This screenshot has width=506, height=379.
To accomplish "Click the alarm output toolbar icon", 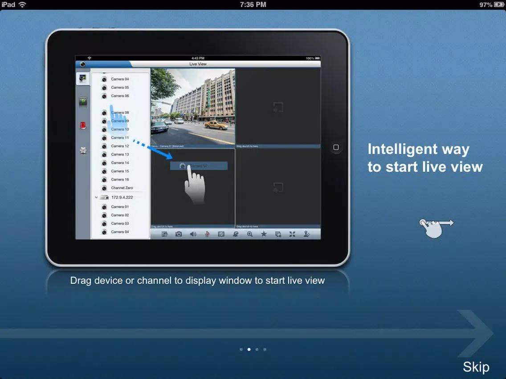I will click(236, 234).
